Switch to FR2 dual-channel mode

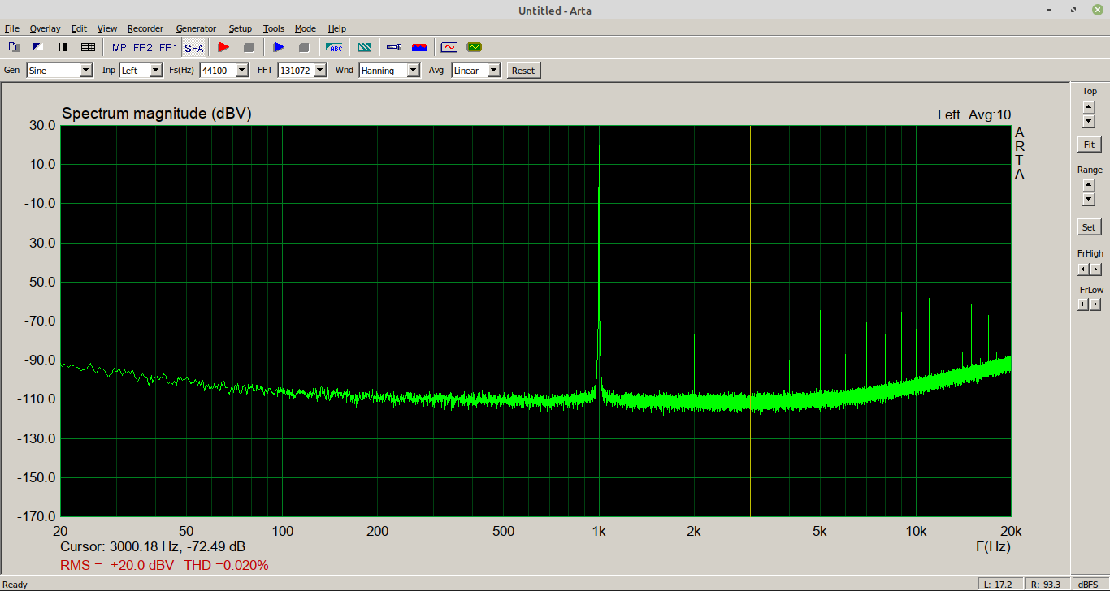(143, 48)
